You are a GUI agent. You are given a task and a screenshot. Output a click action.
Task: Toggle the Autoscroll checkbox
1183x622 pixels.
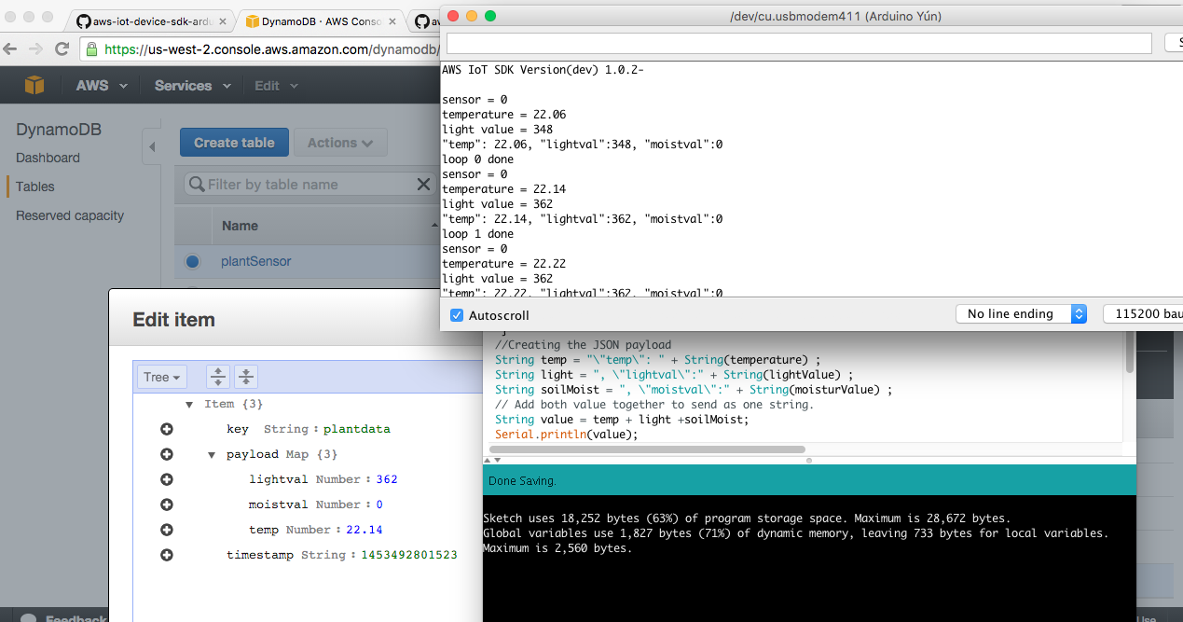coord(457,315)
